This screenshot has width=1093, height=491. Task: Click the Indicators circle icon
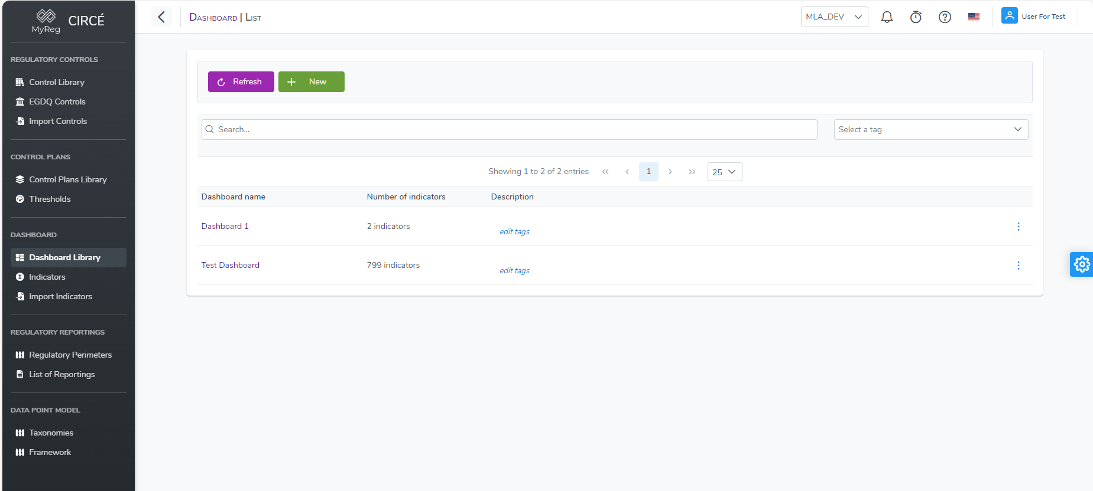[20, 277]
